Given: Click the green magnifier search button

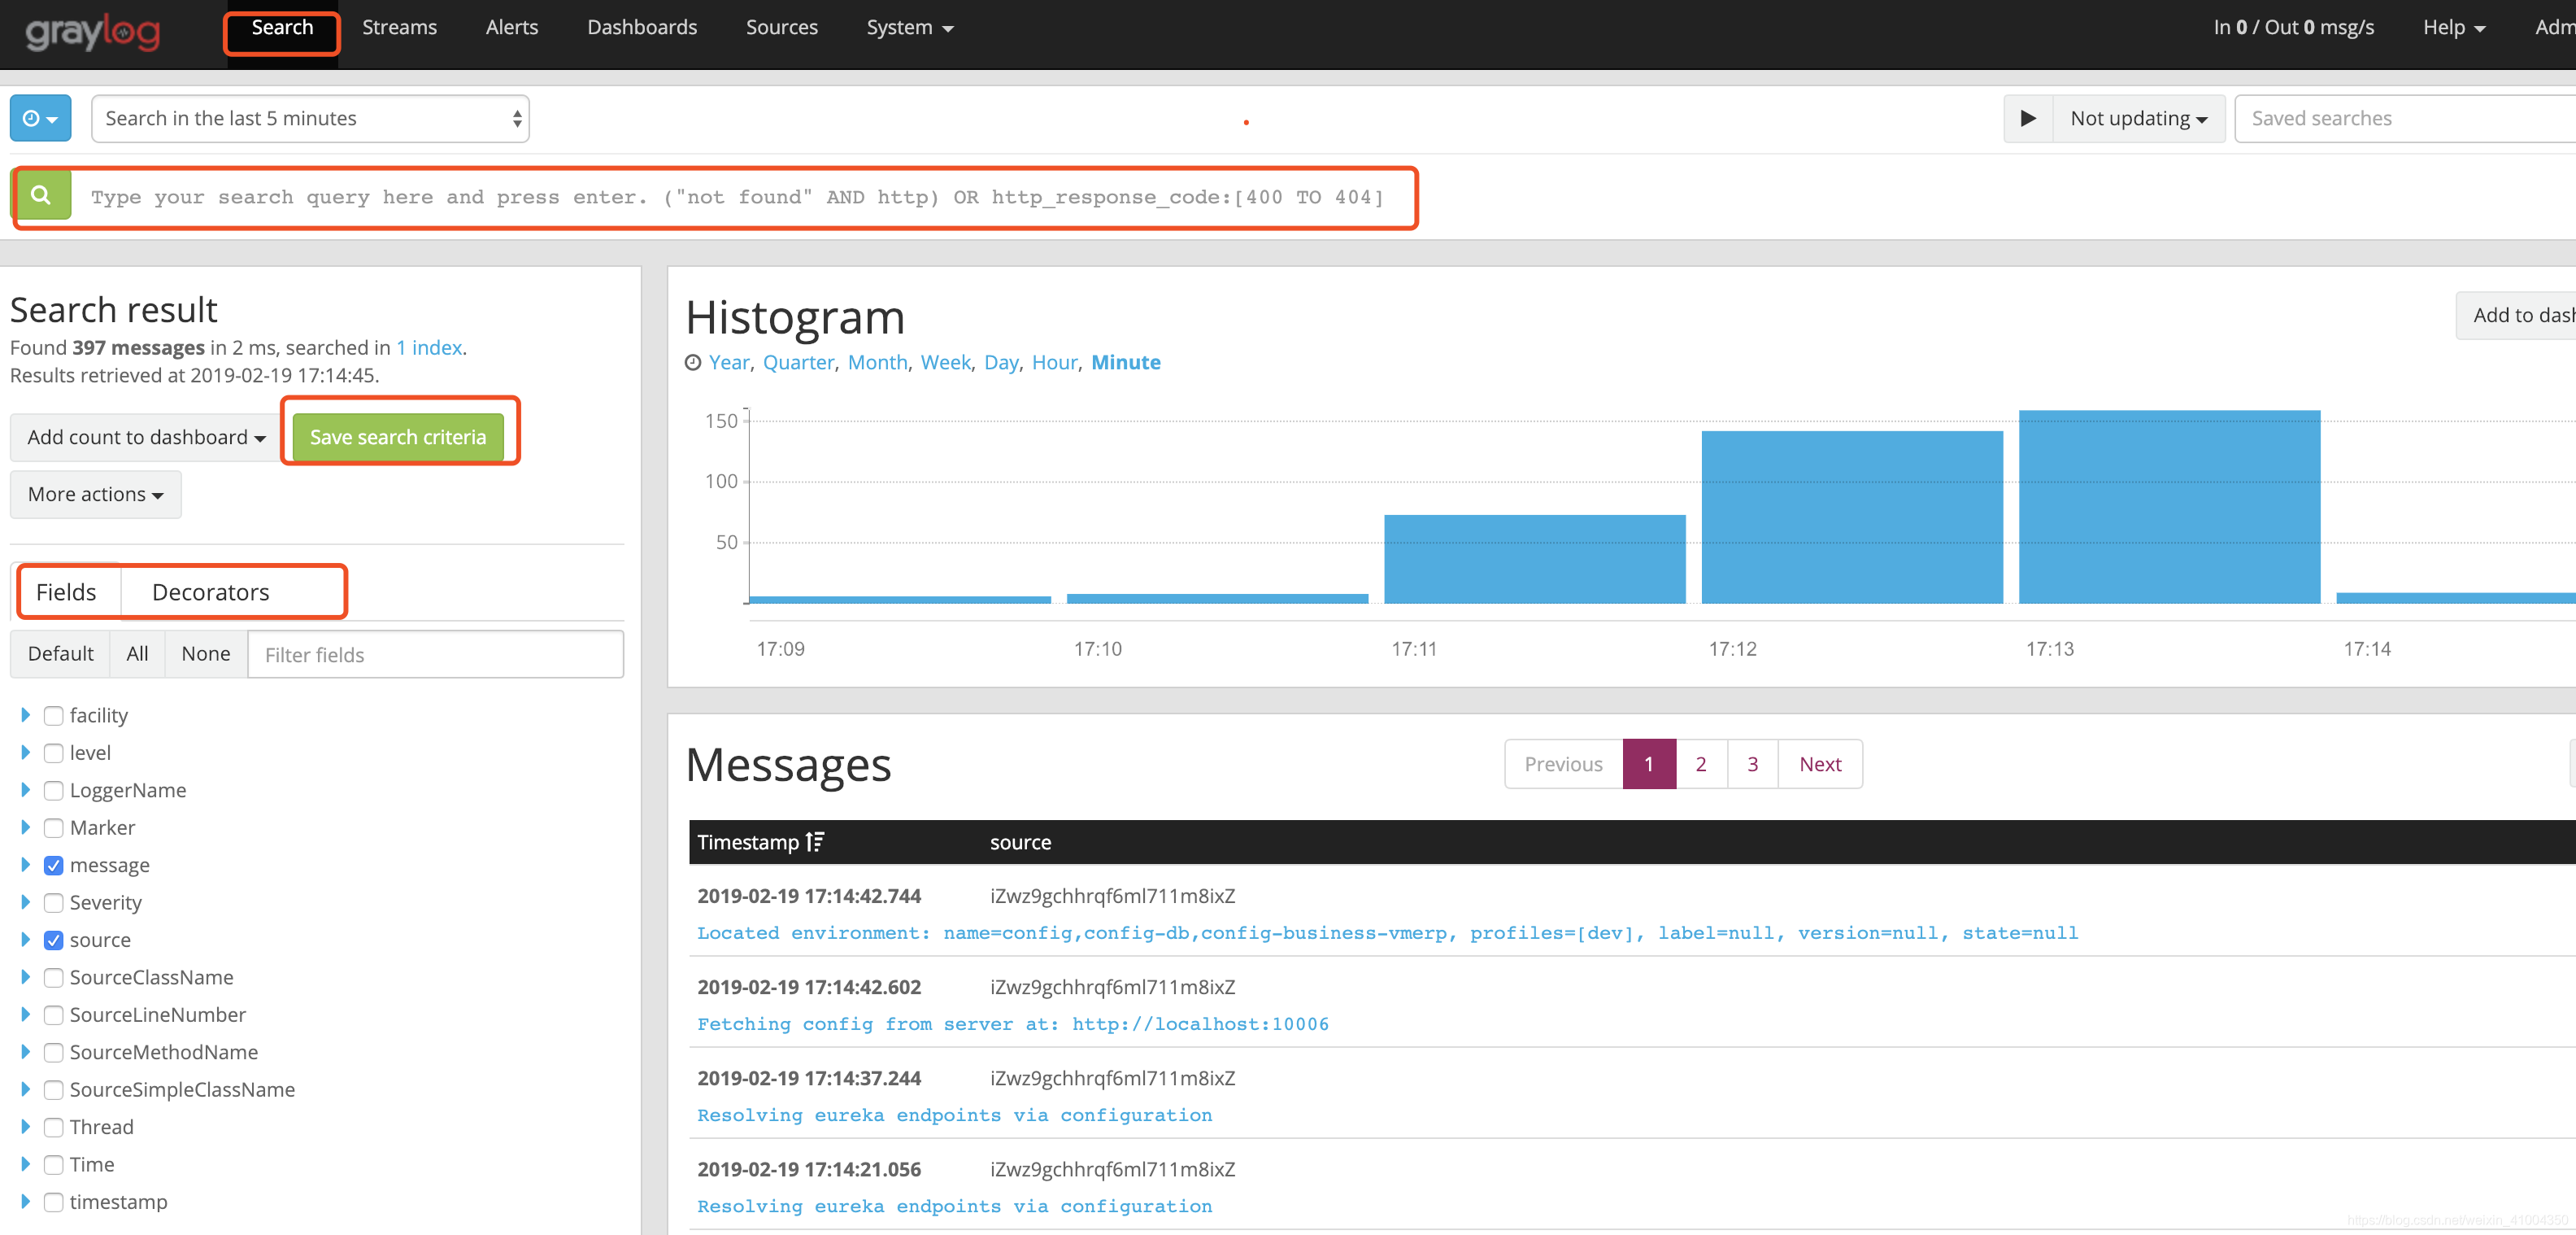Looking at the screenshot, I should coord(41,195).
